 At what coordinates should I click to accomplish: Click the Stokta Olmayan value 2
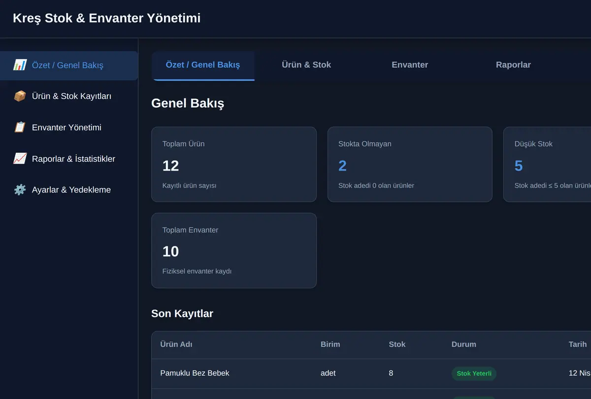pyautogui.click(x=342, y=166)
